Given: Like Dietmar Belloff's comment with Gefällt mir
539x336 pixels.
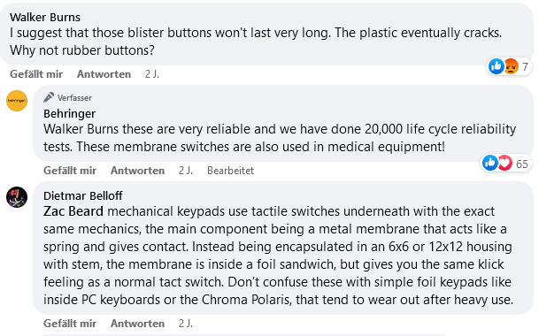Looking at the screenshot, I should coord(70,324).
